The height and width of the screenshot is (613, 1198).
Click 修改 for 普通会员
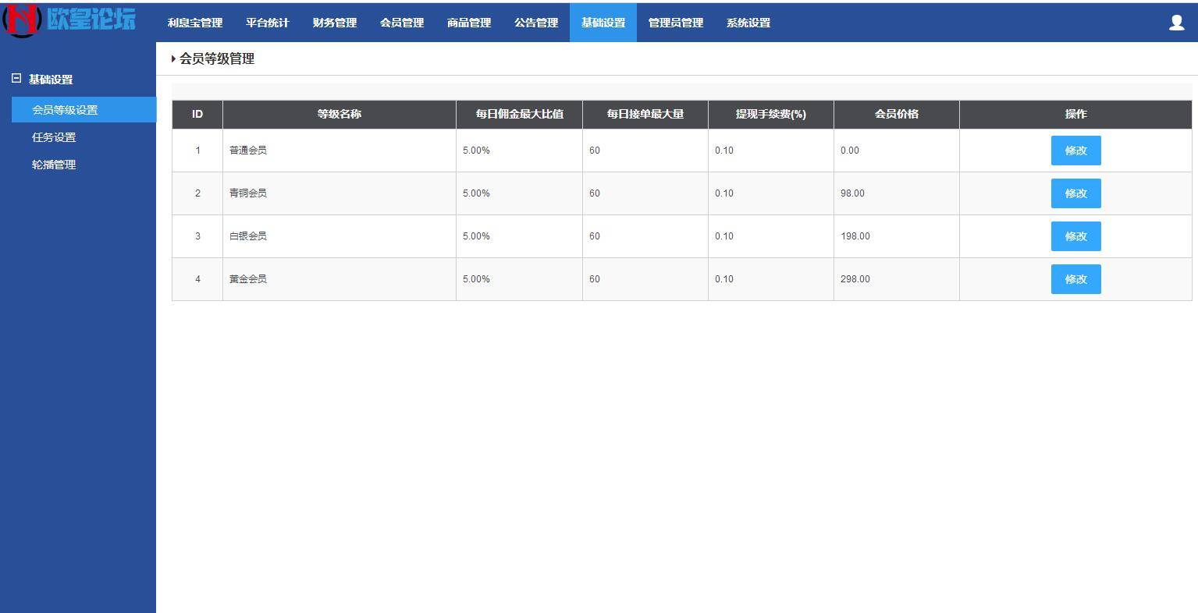[x=1075, y=151]
